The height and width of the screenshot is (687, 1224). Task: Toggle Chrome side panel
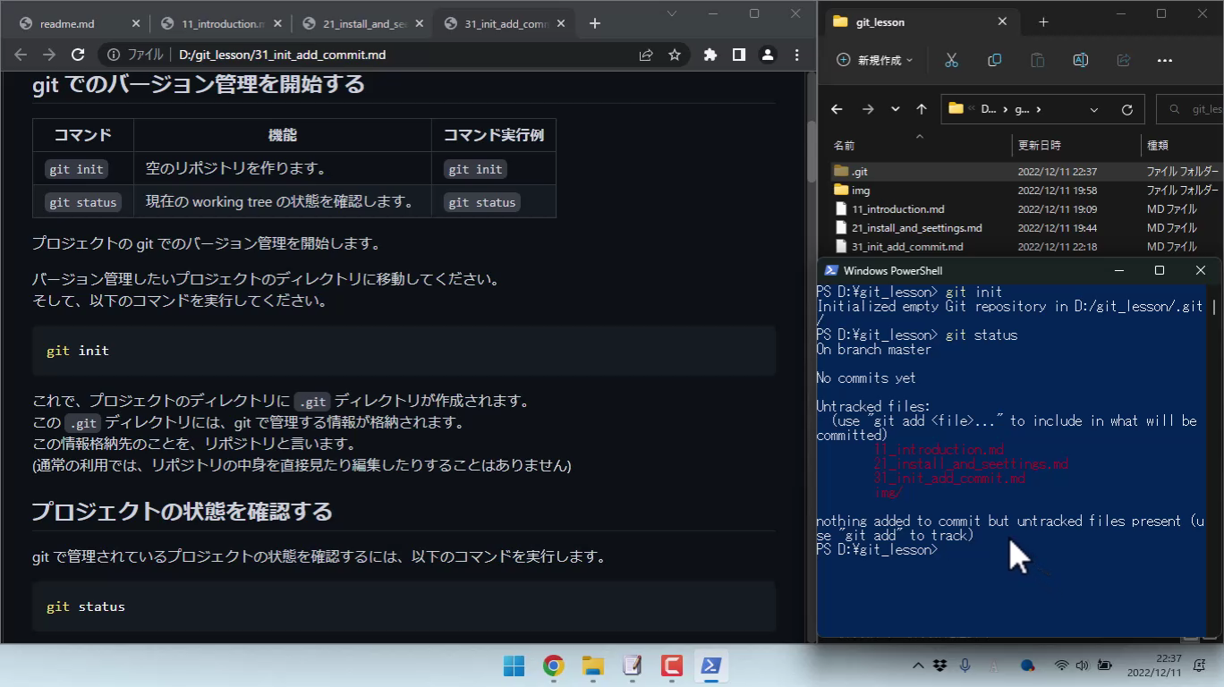(x=739, y=55)
